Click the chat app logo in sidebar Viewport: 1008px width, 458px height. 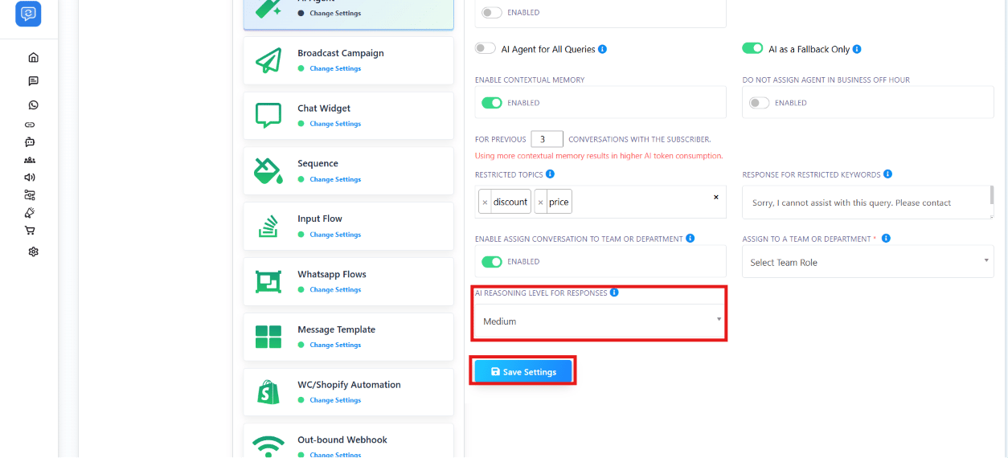pos(28,14)
